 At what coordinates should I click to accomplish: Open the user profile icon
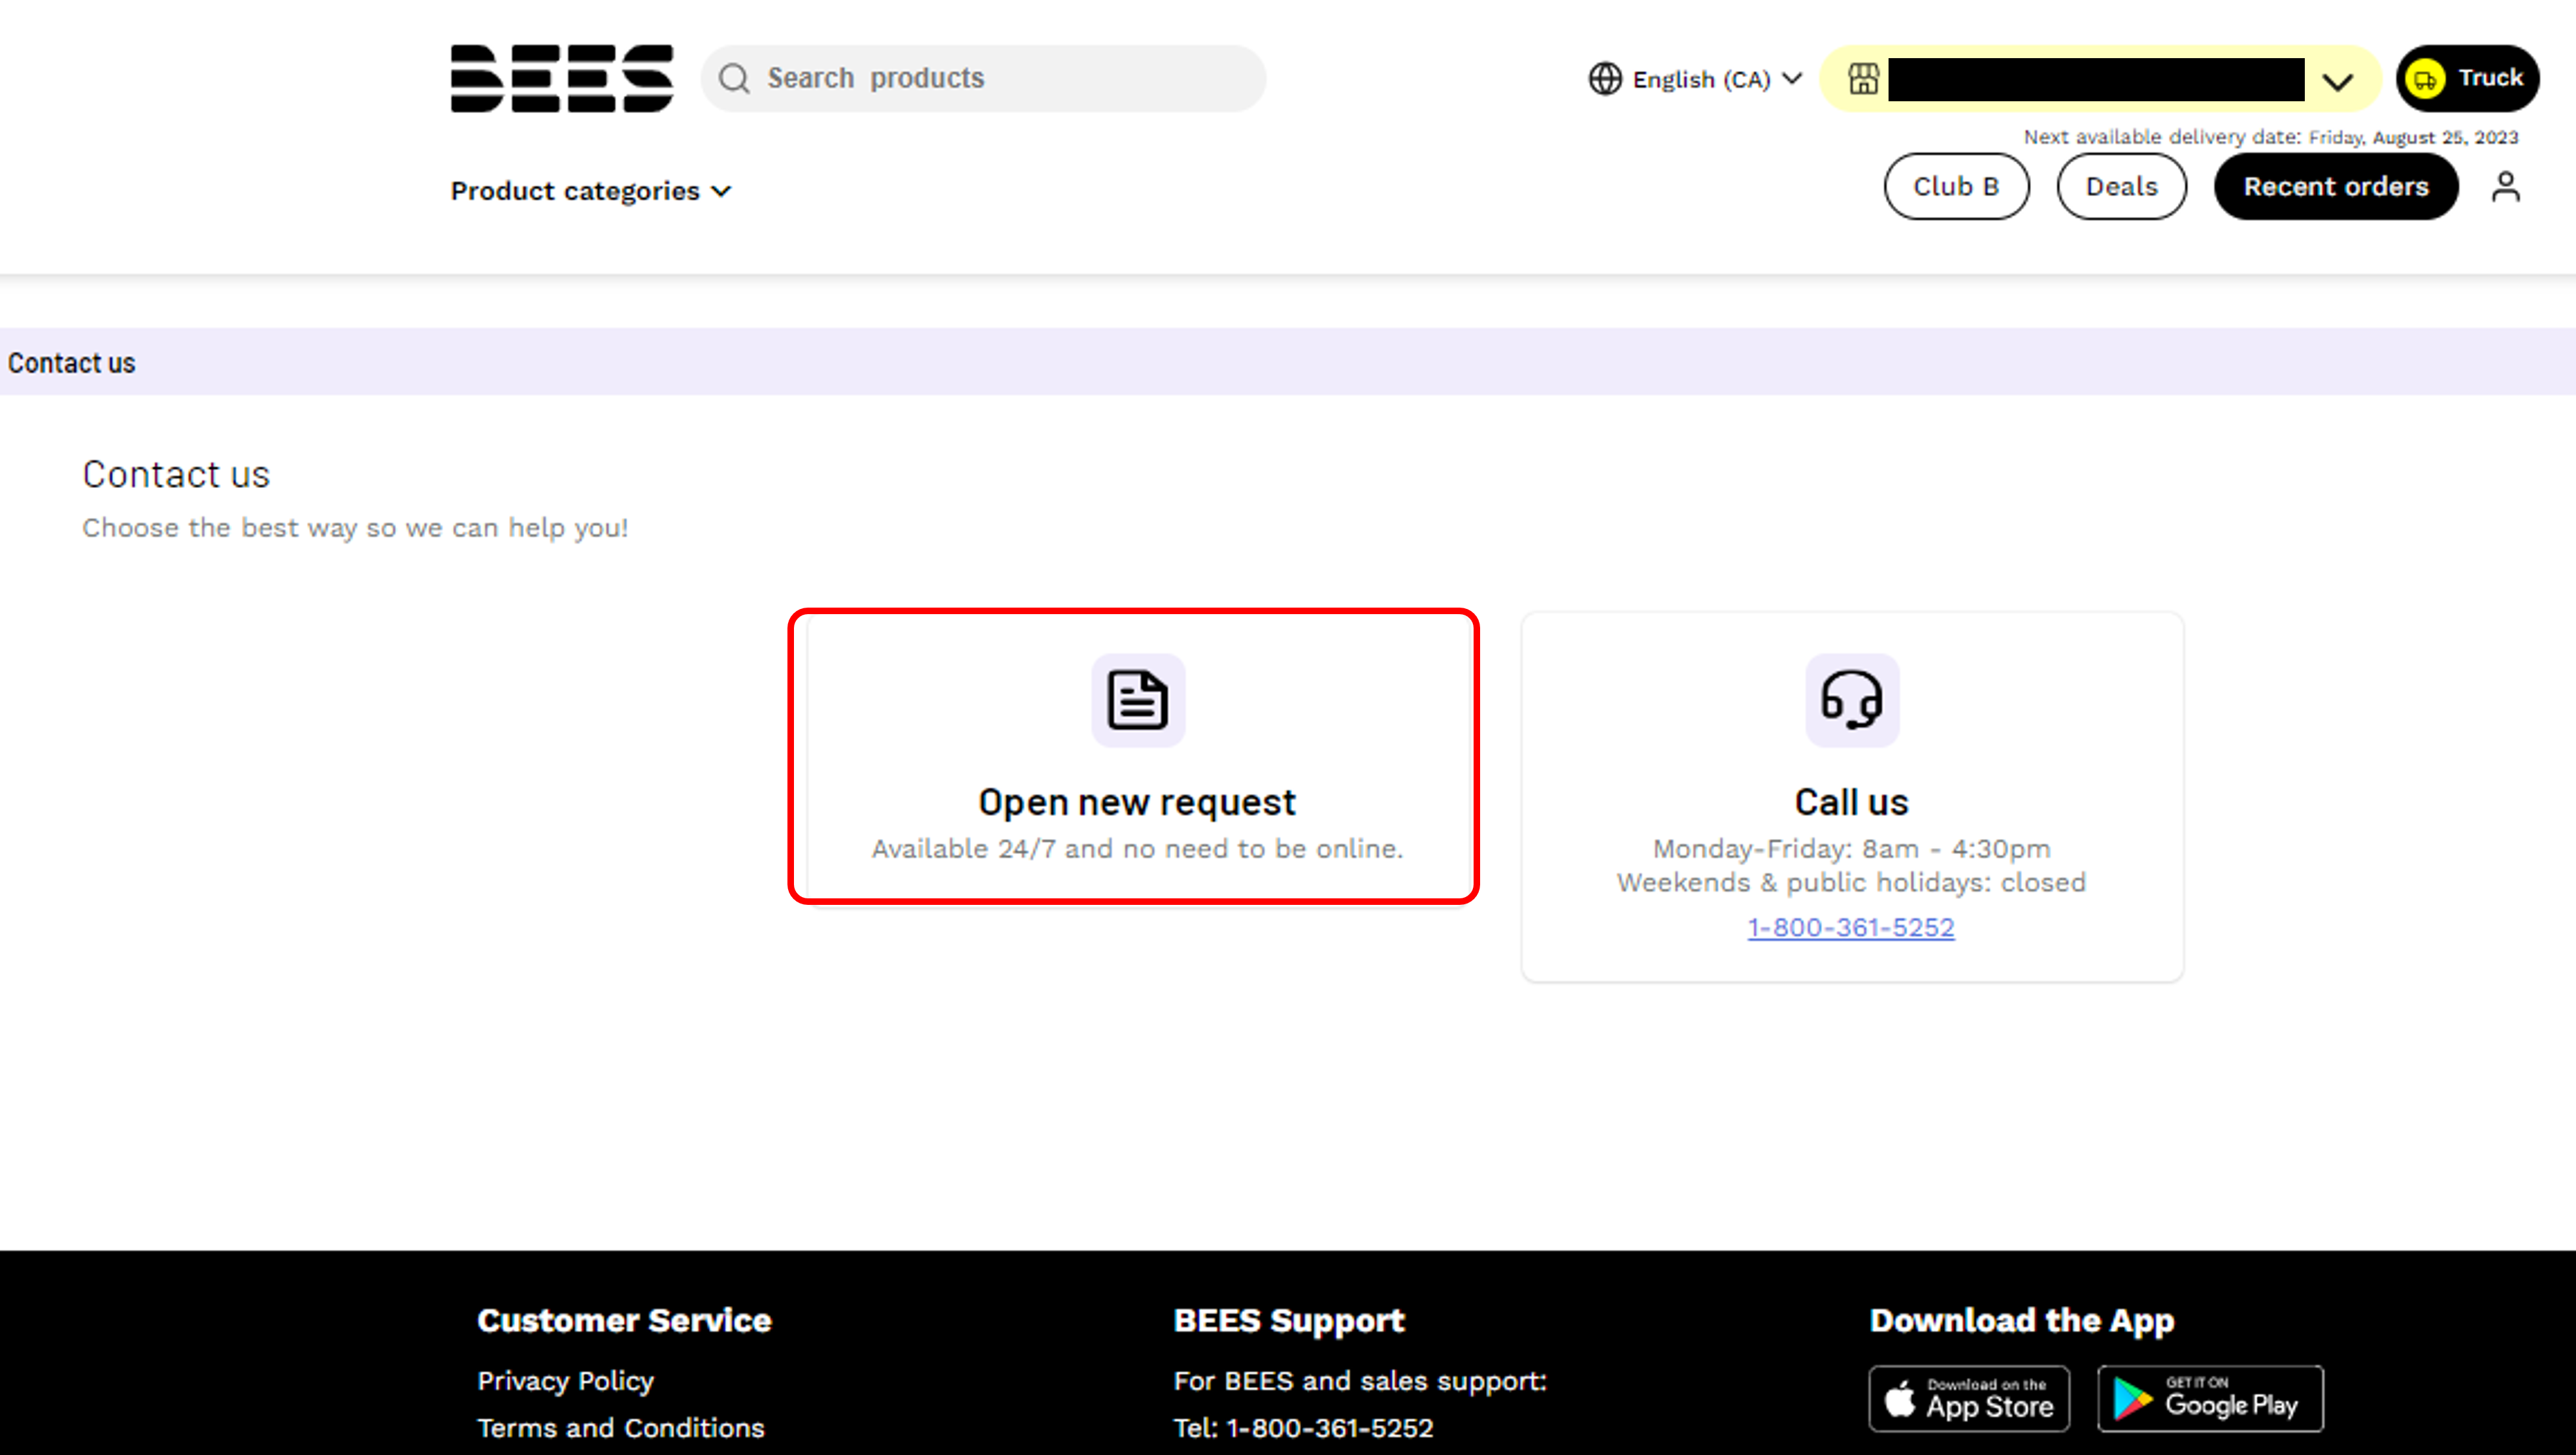tap(2506, 186)
